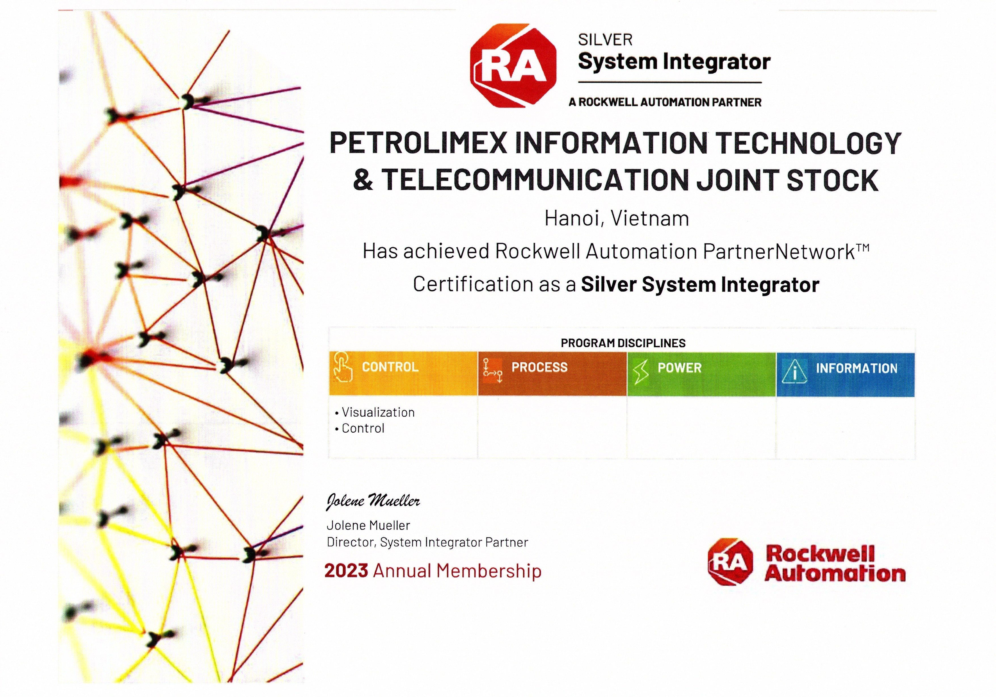
Task: Click the network strings artwork on left
Action: click(181, 347)
